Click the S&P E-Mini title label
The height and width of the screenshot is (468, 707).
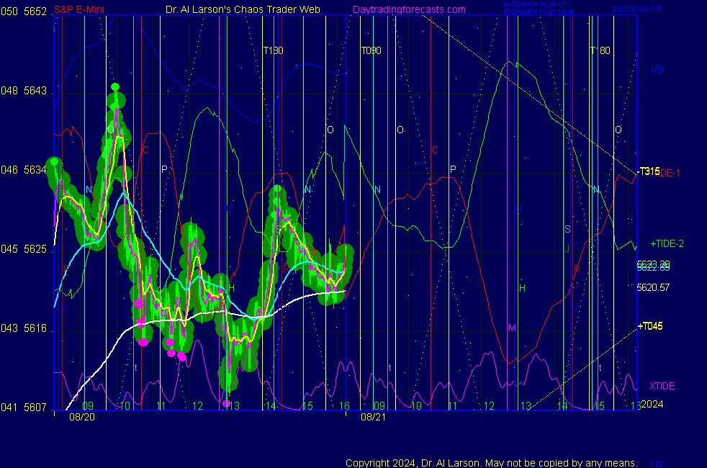coord(78,9)
